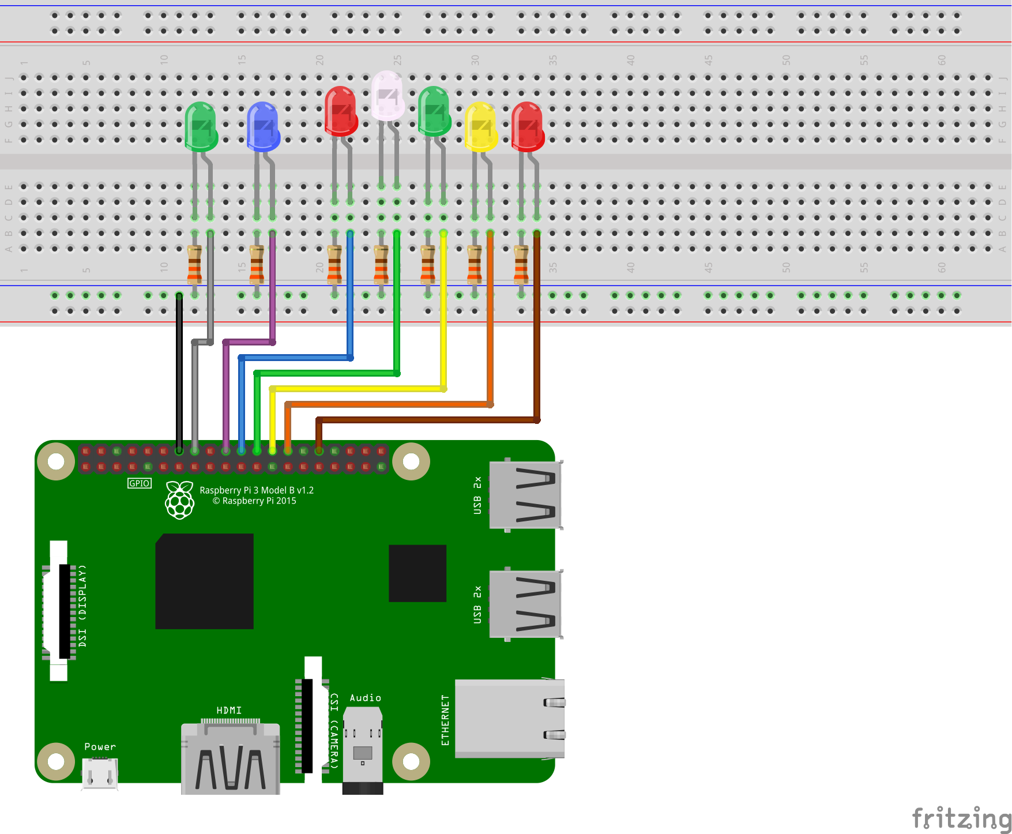
Task: Select the CSI camera ribbon connector
Action: pyautogui.click(x=312, y=719)
